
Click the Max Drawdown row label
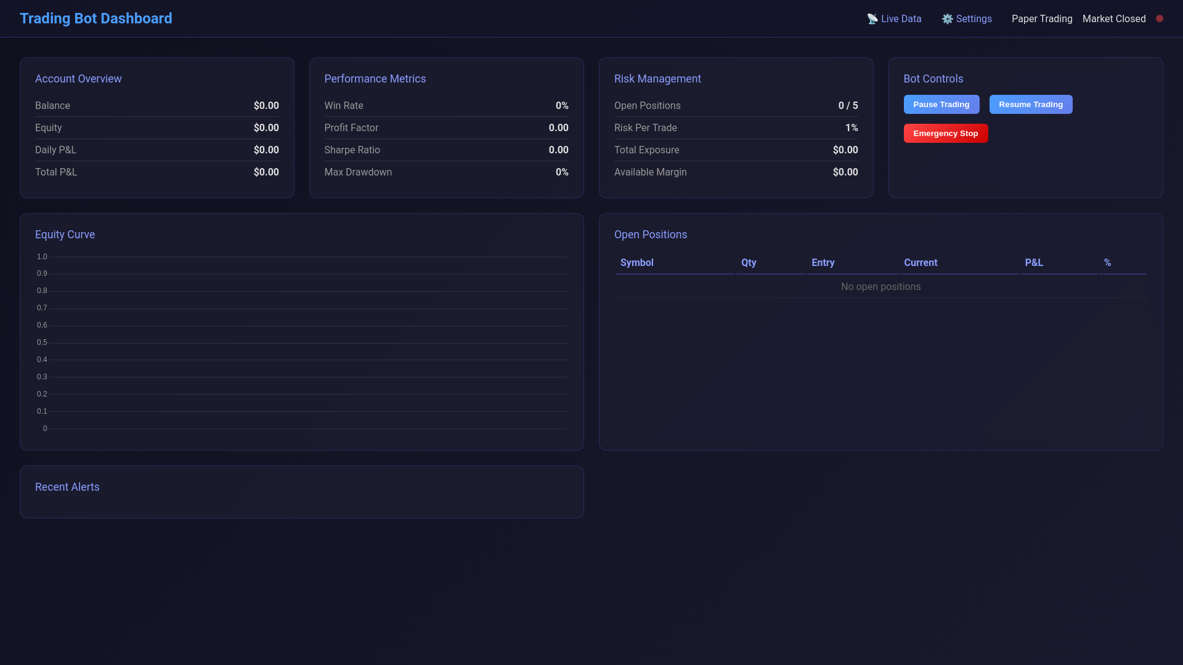click(357, 172)
